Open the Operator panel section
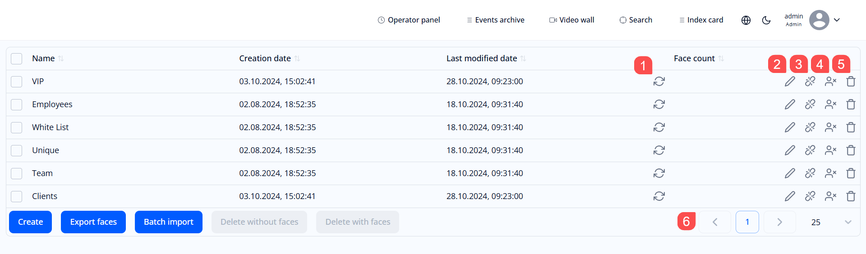This screenshot has width=866, height=254. point(409,20)
